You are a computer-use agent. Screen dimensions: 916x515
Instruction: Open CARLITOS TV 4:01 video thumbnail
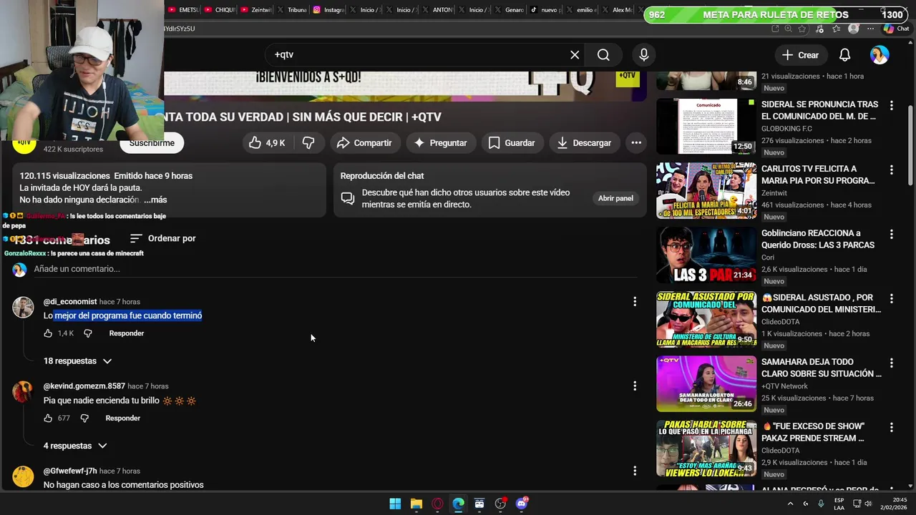706,191
